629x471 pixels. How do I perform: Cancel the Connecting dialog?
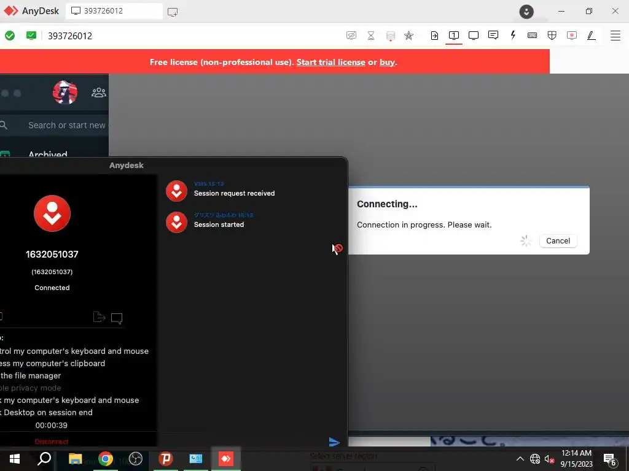(558, 240)
